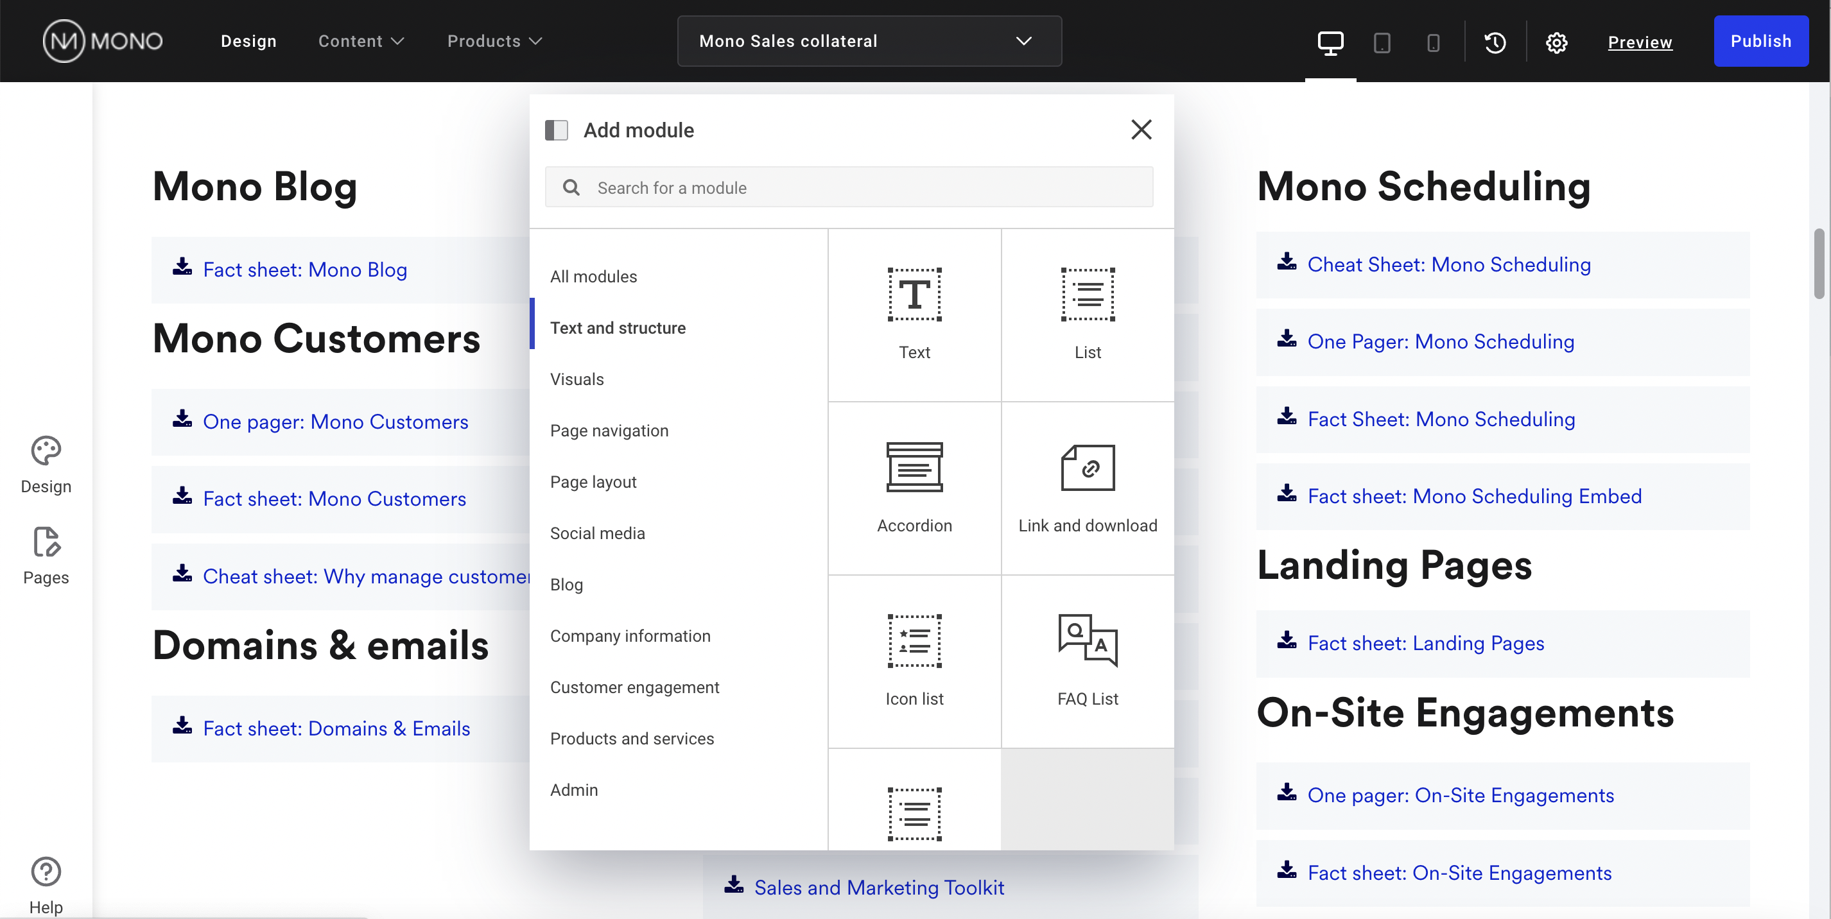Viewport: 1831px width, 919px height.
Task: Switch to tablet preview device icon
Action: (1382, 42)
